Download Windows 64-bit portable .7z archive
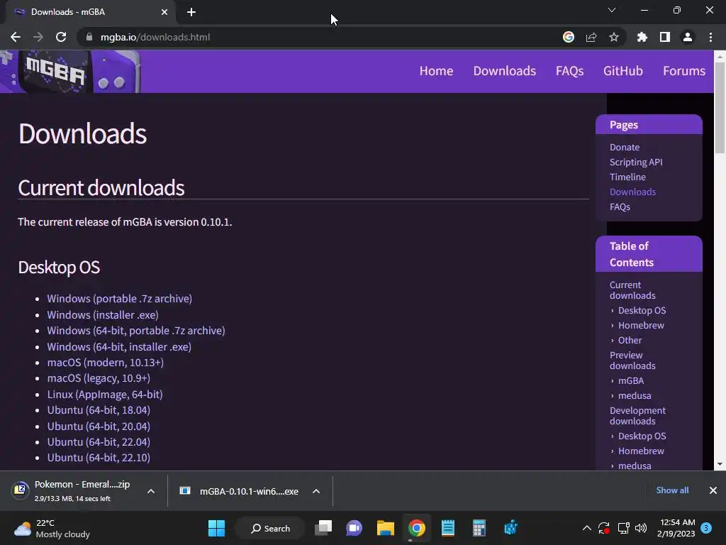Viewport: 726px width, 545px height. click(136, 331)
